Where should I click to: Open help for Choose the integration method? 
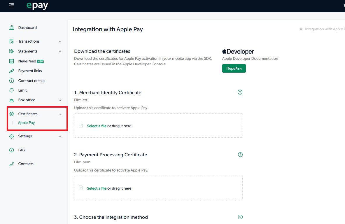[240, 217]
